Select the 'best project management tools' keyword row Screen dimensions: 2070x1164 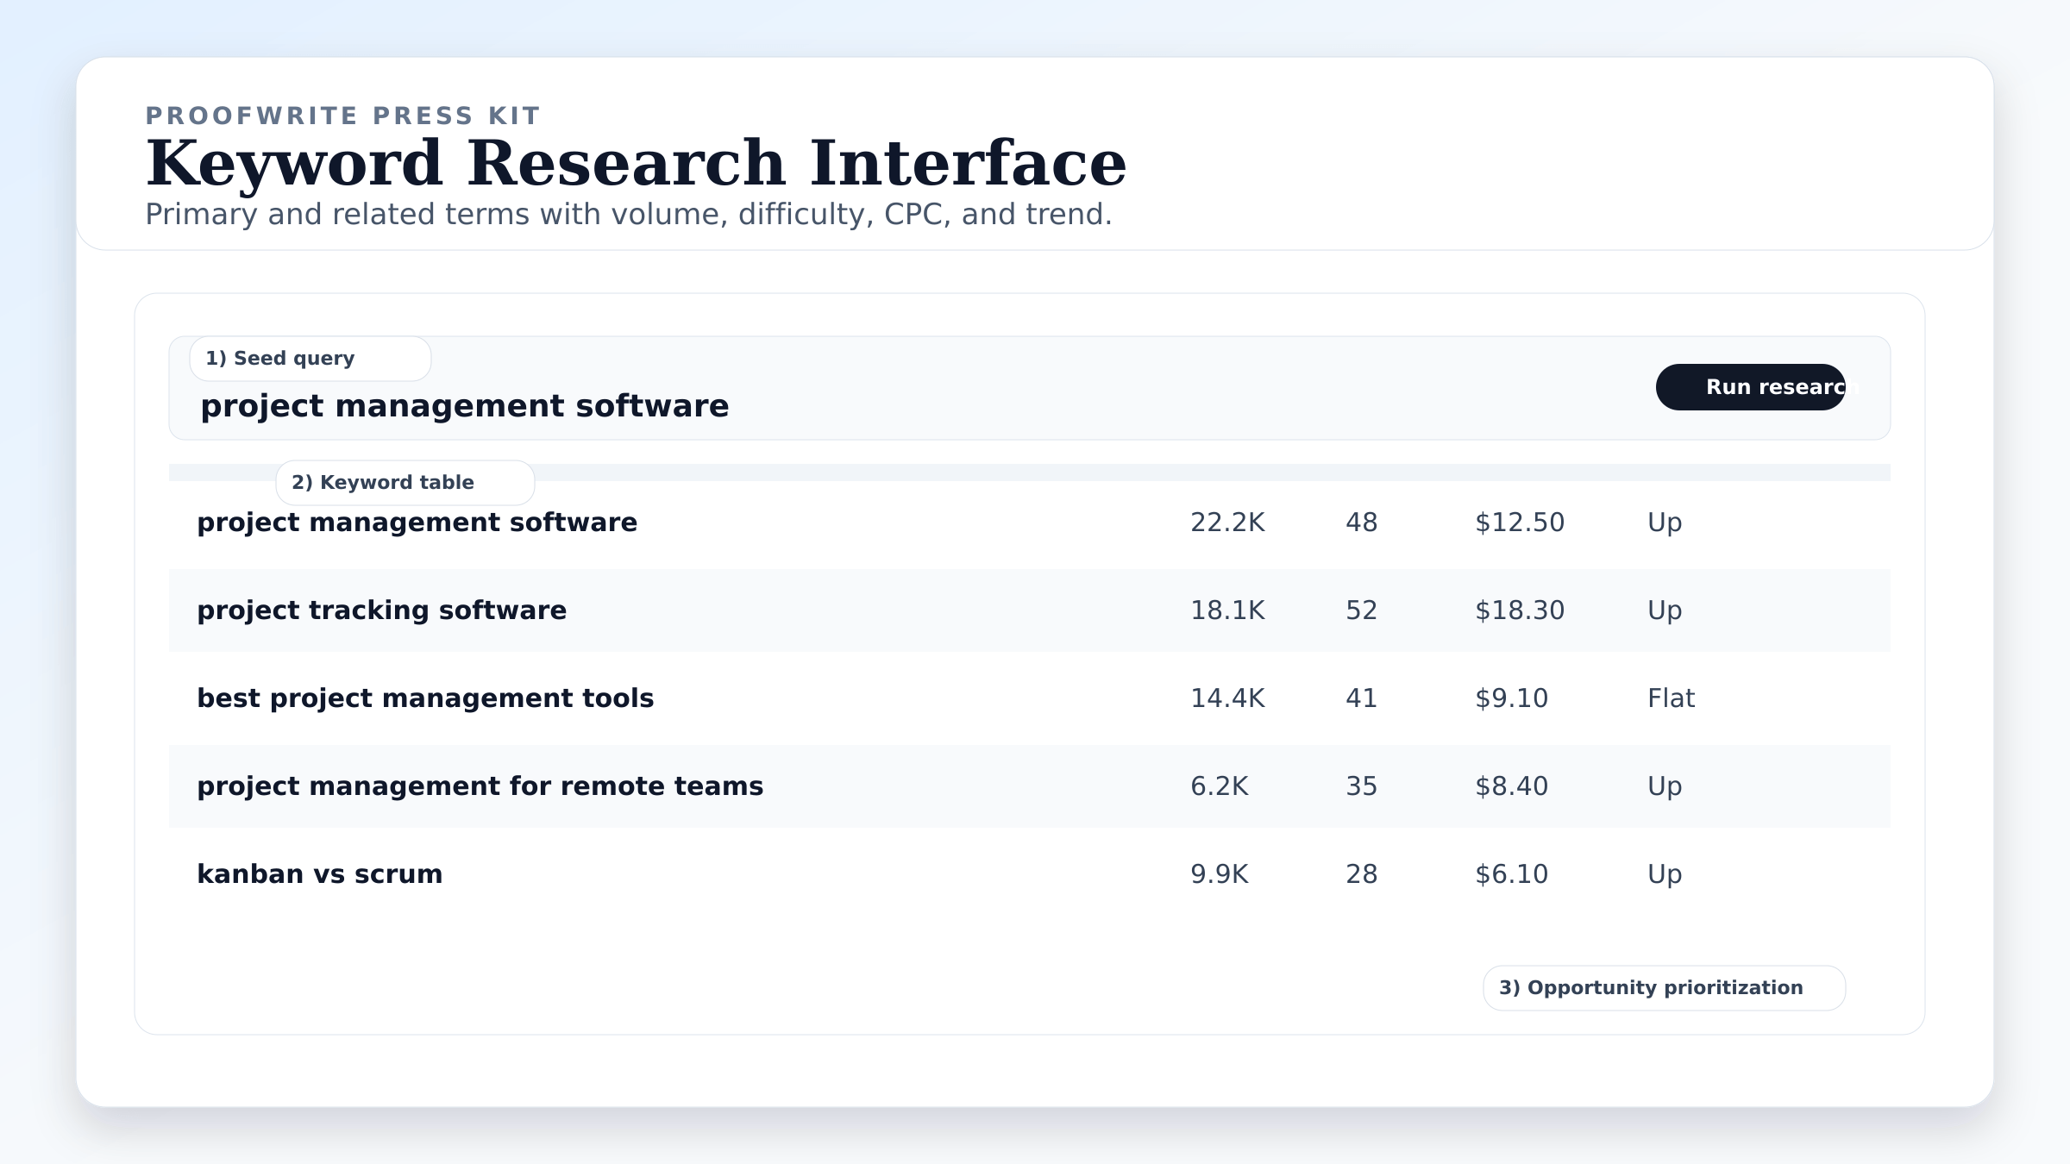[x=426, y=698]
